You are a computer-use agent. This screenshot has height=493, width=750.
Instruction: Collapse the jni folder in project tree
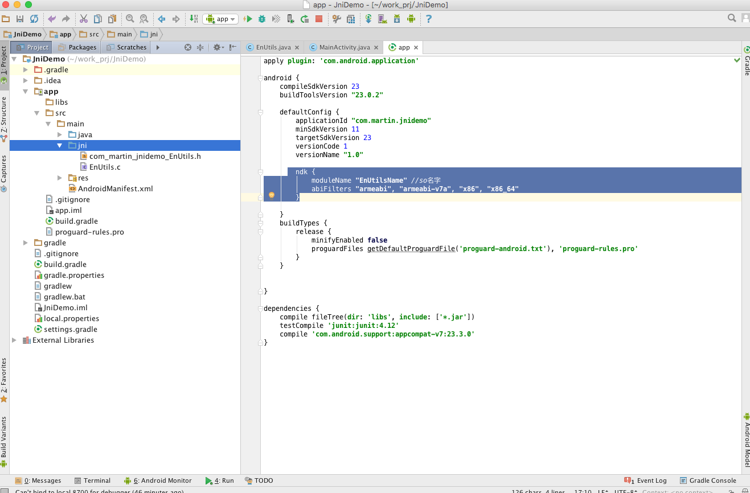(x=59, y=146)
